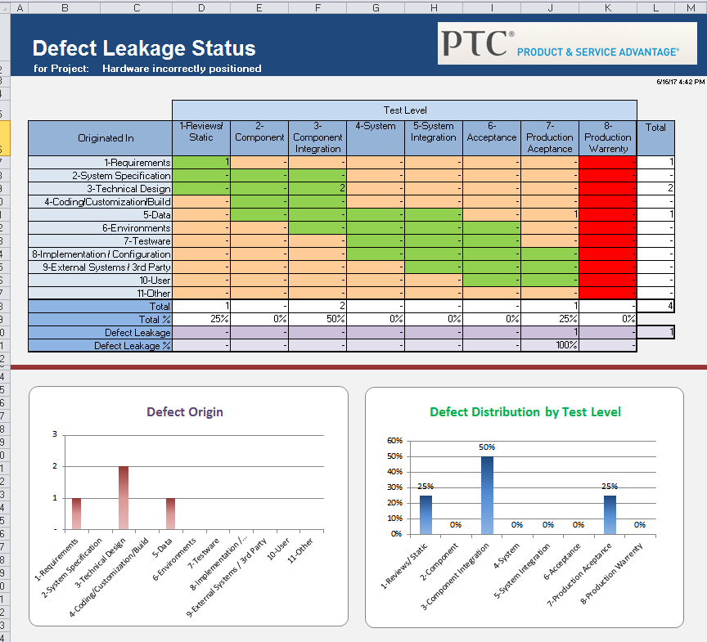Viewport: 707px width, 642px height.
Task: Select column header B
Action: click(65, 7)
